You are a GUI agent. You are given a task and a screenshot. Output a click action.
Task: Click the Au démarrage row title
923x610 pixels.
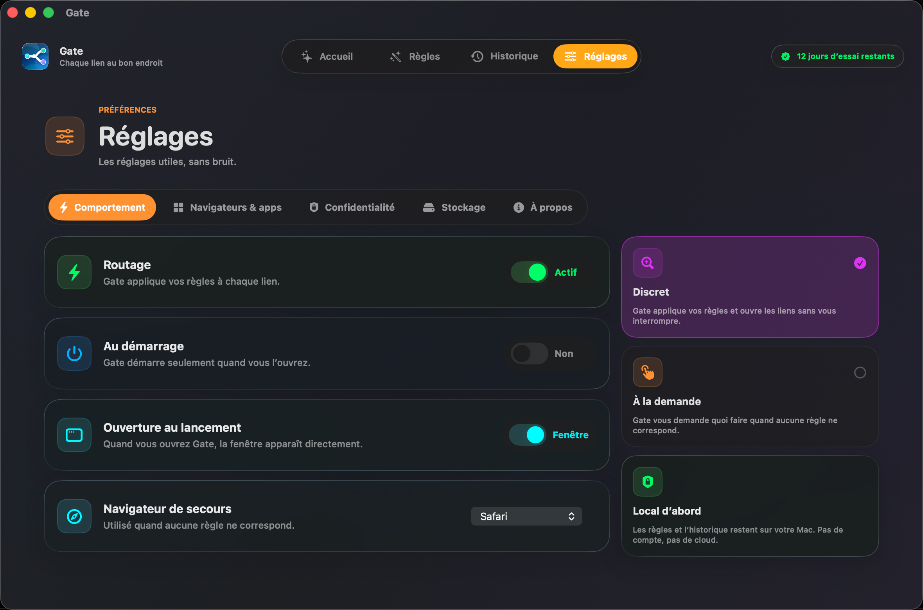coord(144,346)
